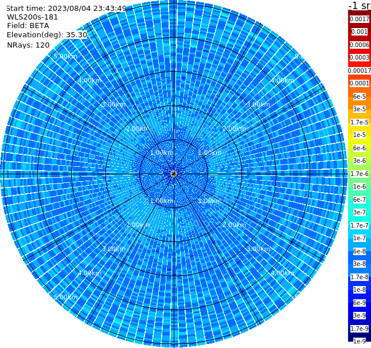371x348 pixels.
Task: Click the 1e-7 scale tick label
Action: pyautogui.click(x=360, y=238)
